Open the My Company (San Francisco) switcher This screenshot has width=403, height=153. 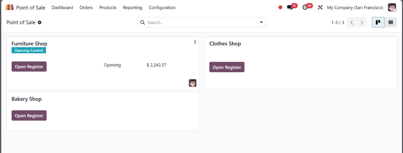(355, 8)
